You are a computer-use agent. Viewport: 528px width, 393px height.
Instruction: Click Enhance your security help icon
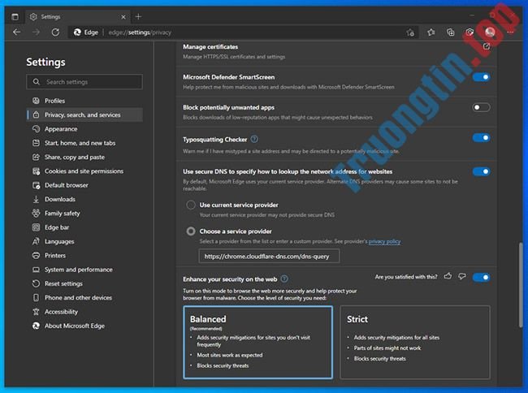pyautogui.click(x=284, y=279)
